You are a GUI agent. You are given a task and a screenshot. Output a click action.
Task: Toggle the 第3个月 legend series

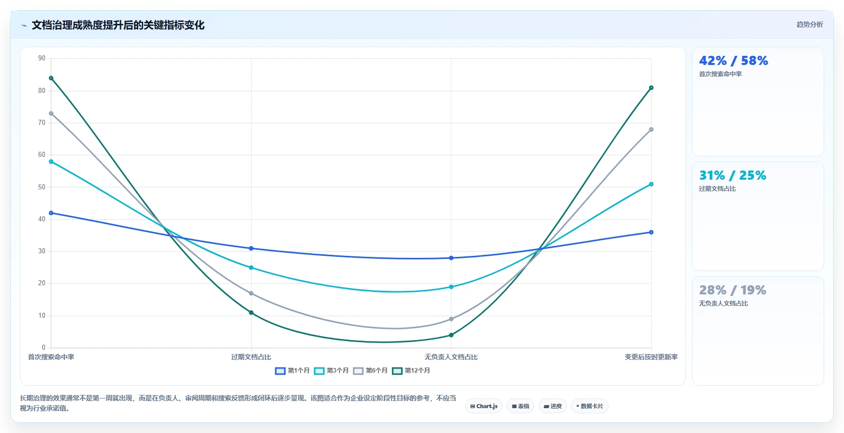pyautogui.click(x=331, y=371)
